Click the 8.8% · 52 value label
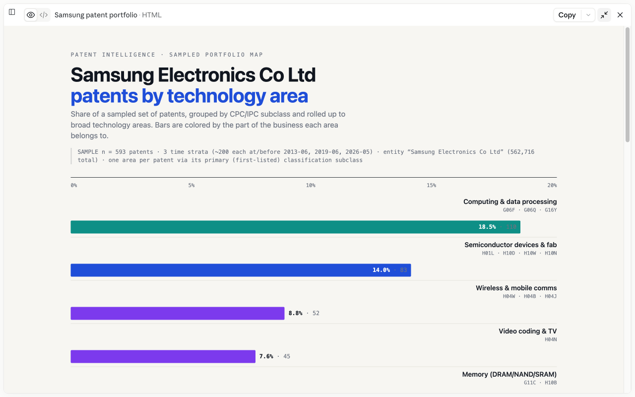Viewport: 635px width, 397px height. [304, 313]
